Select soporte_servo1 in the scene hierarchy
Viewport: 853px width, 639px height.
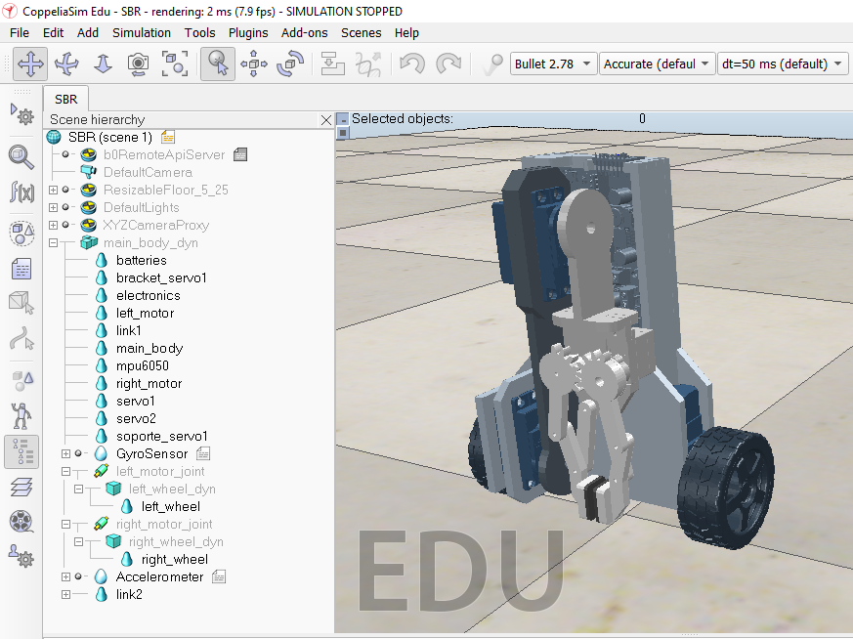click(162, 436)
